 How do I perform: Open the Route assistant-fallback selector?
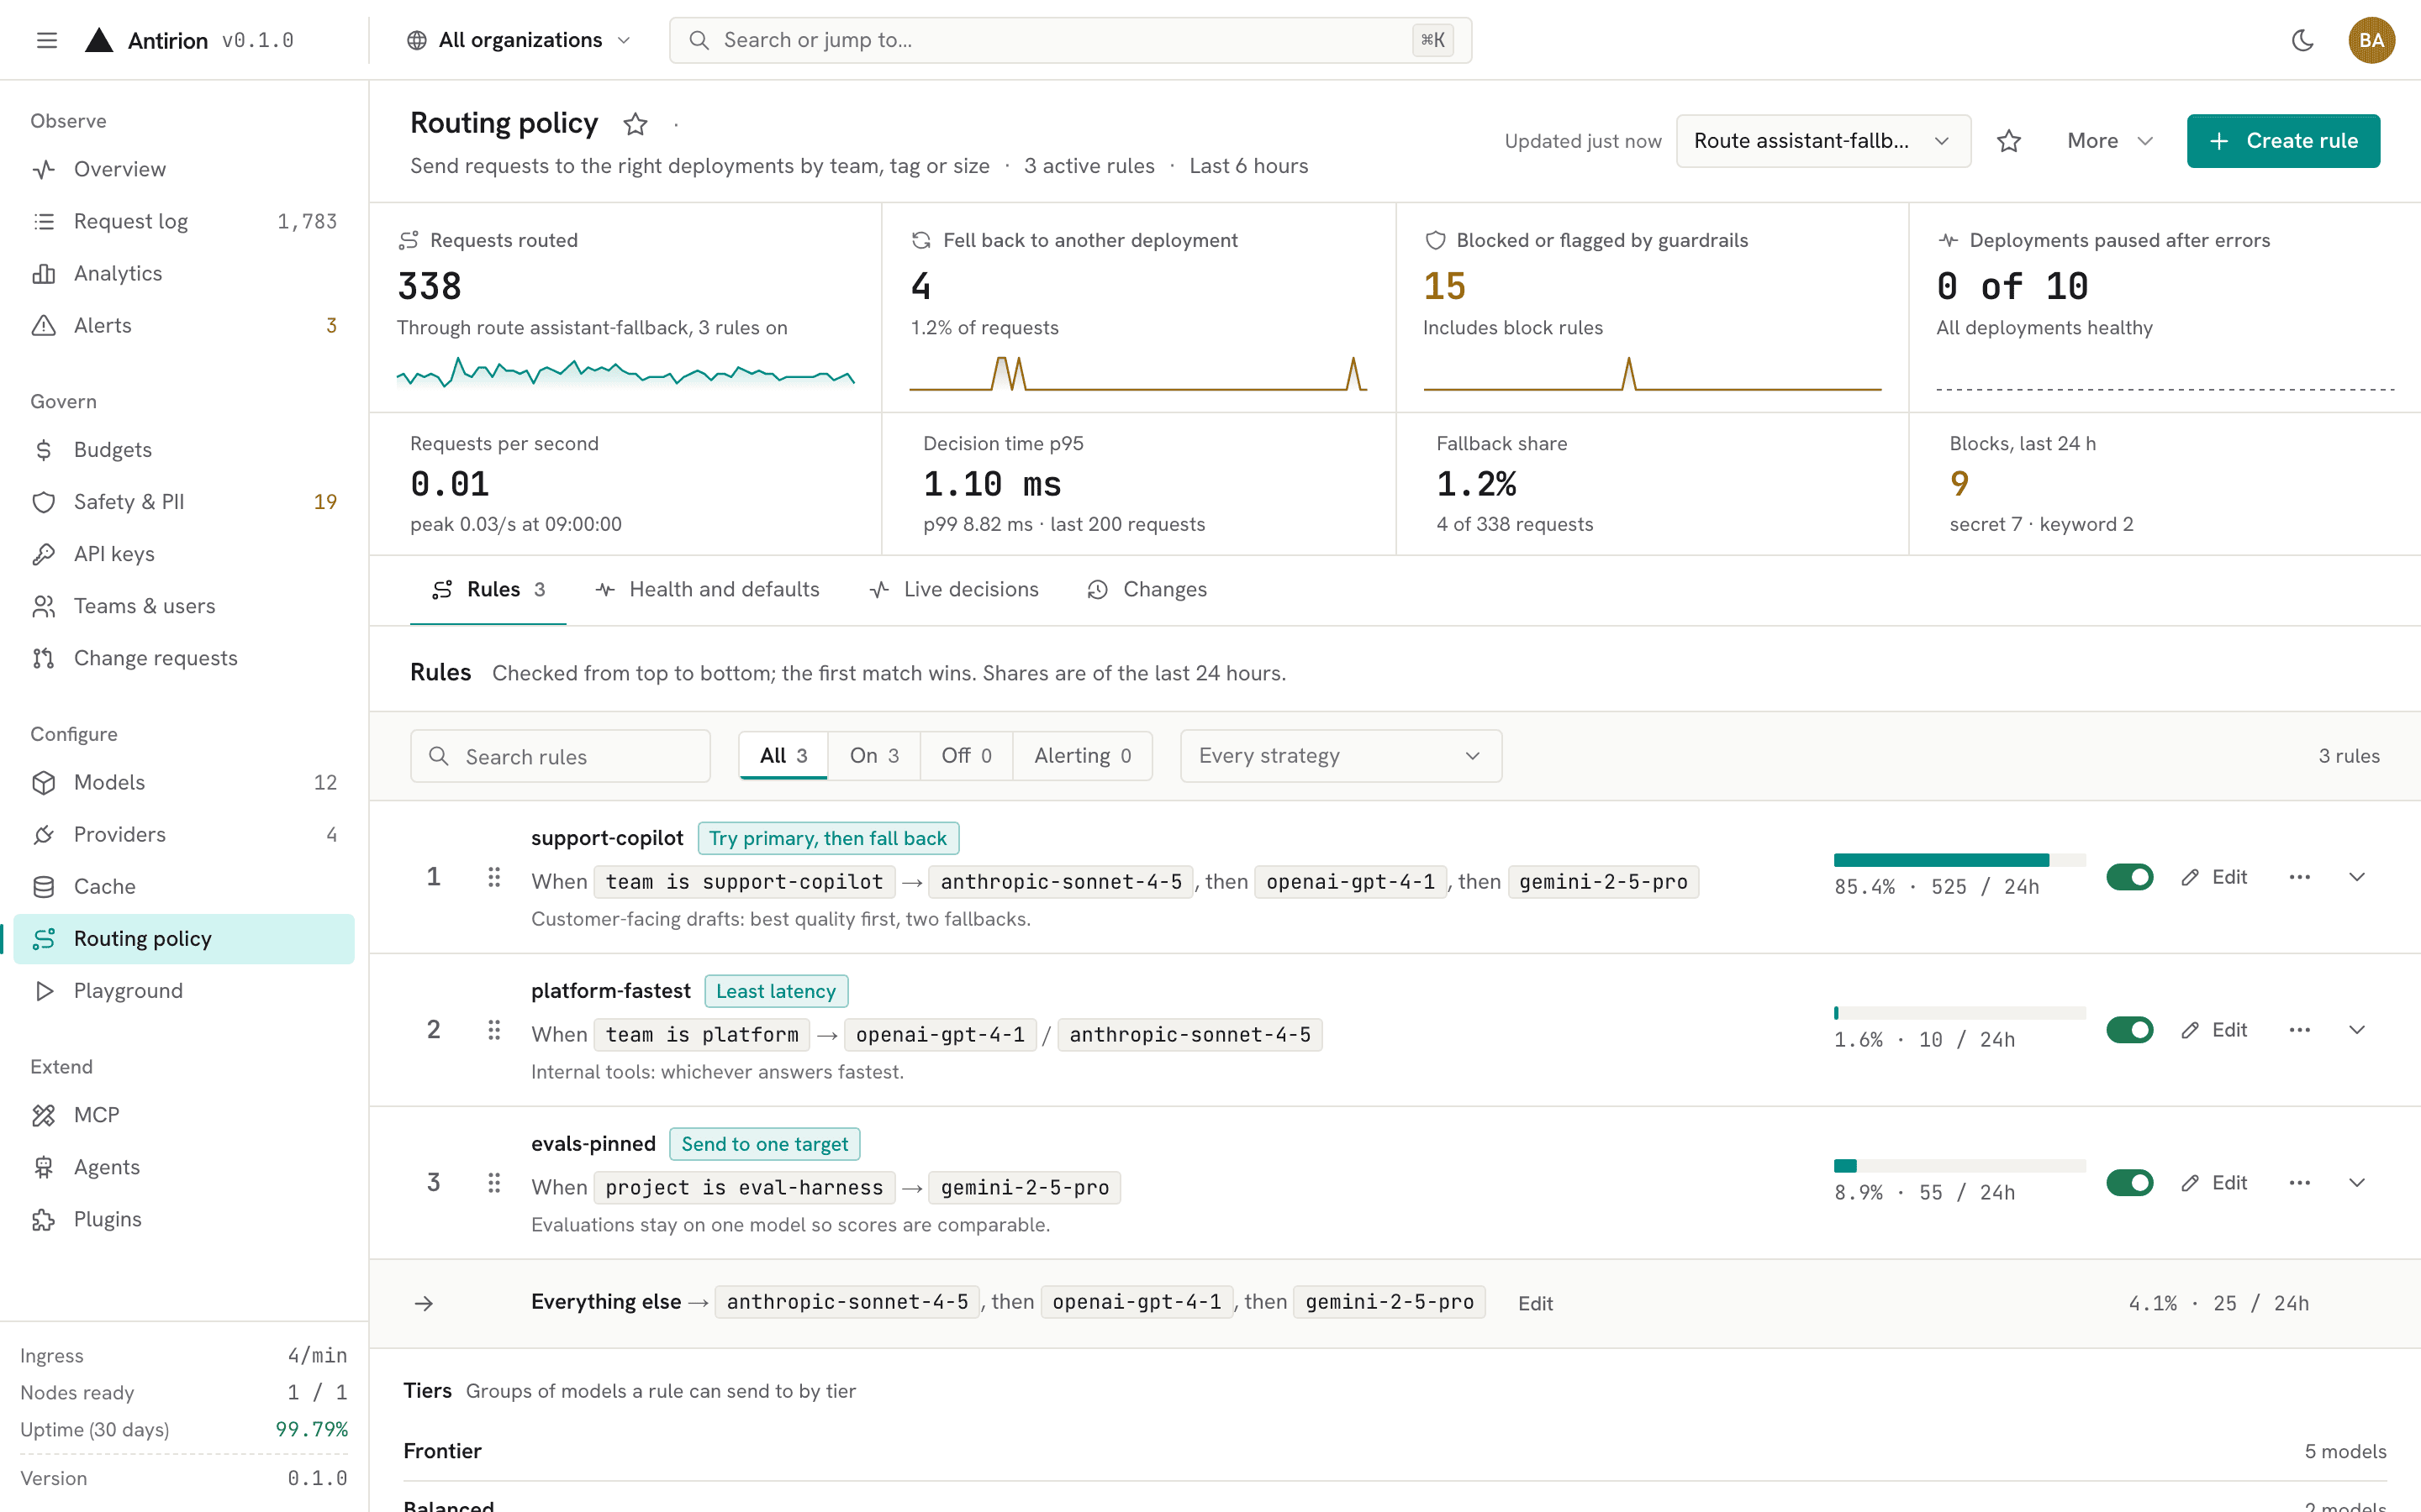coord(1822,141)
